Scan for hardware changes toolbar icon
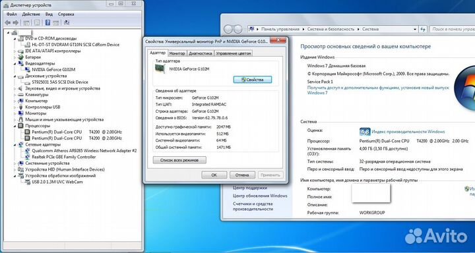This screenshot has width=475, height=253. (67, 22)
